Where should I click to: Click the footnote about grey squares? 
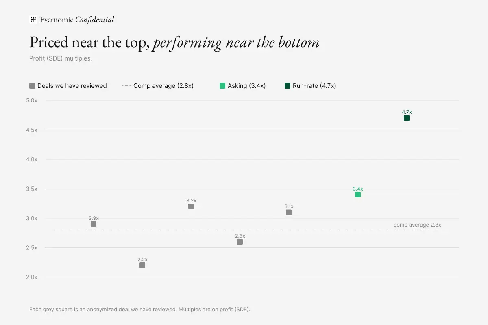tap(140, 310)
